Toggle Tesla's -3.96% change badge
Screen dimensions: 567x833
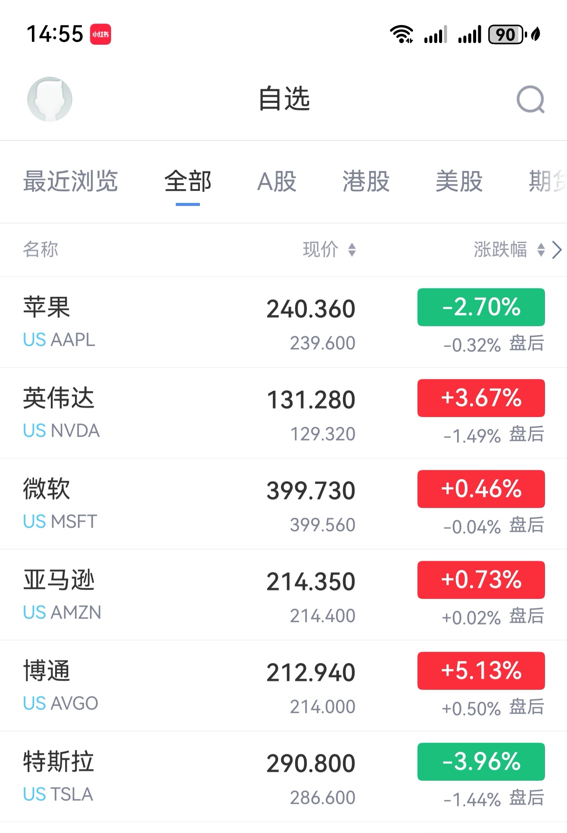[481, 761]
